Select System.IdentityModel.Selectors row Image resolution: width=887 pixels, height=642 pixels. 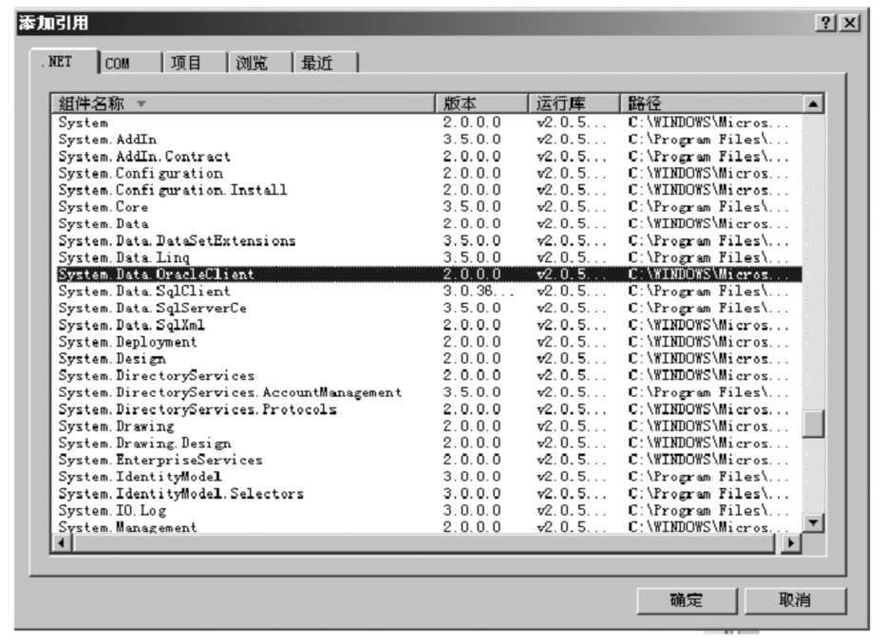[x=429, y=494]
